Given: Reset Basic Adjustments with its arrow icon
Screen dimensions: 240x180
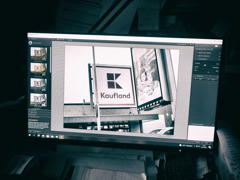Looking at the screenshot, I should [x=220, y=53].
